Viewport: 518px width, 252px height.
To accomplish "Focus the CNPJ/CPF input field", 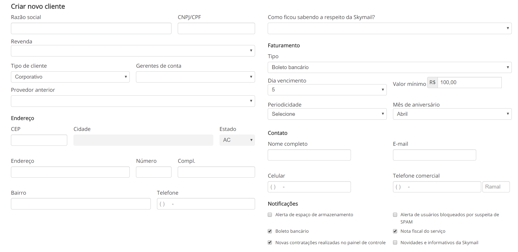I will pyautogui.click(x=216, y=29).
